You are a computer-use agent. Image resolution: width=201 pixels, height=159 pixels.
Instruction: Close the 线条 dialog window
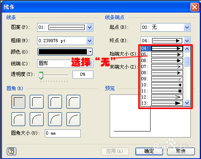pos(194,7)
